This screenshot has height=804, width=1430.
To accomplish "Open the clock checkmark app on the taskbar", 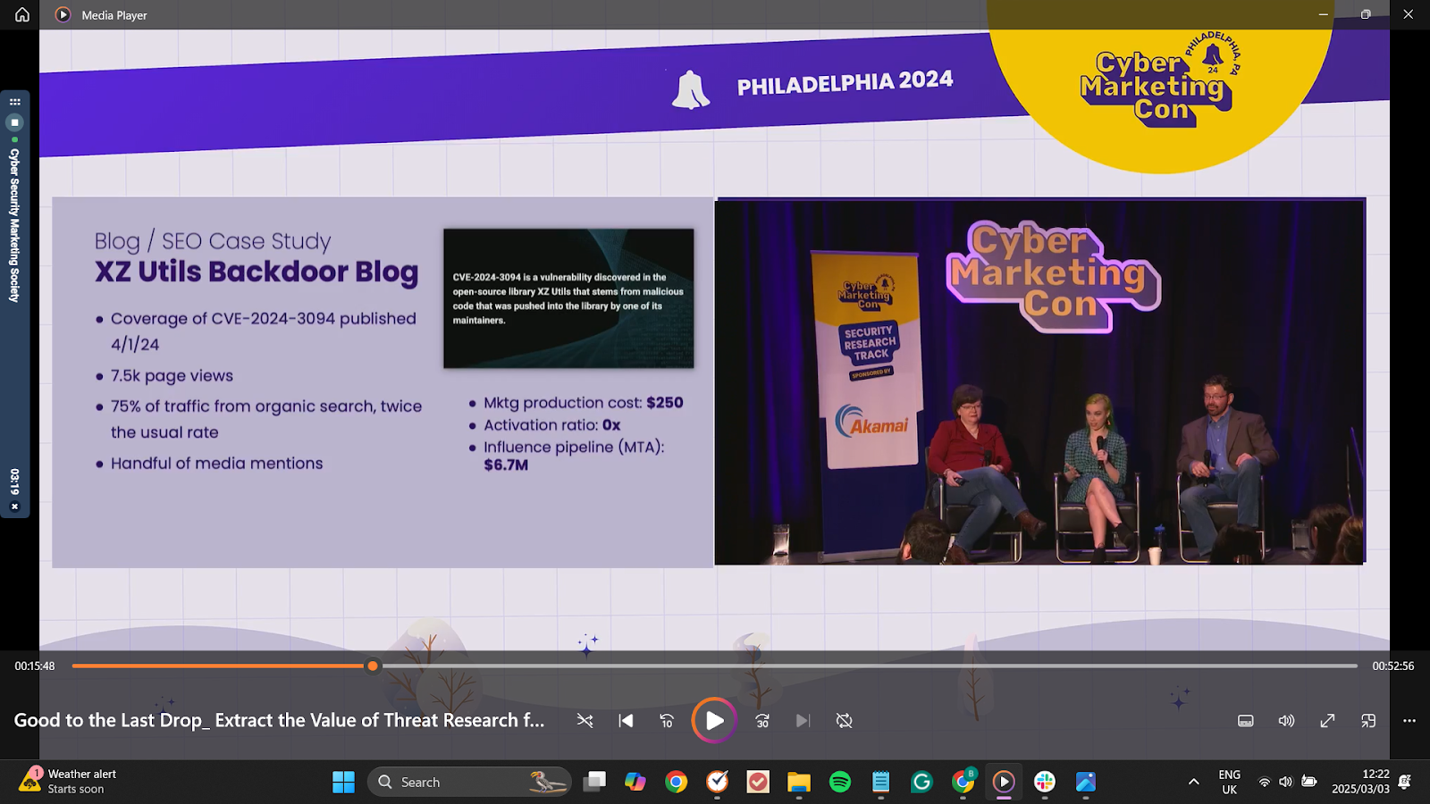I will click(717, 782).
